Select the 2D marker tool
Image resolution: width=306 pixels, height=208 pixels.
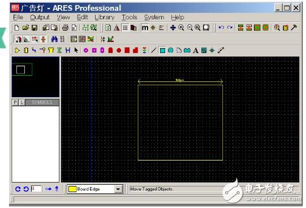click(212, 50)
